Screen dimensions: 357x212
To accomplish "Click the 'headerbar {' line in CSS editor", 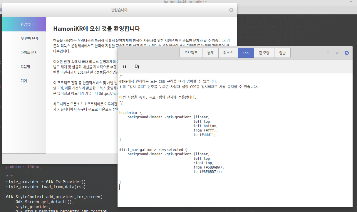I will (x=131, y=113).
